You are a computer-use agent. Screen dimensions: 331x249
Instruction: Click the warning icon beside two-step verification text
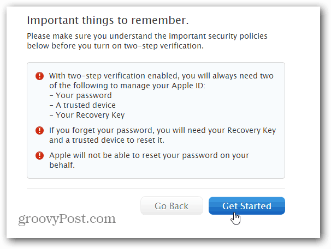point(39,76)
